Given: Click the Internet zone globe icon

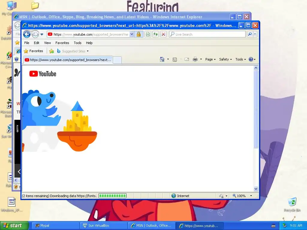Looking at the screenshot, I should click(x=174, y=196).
